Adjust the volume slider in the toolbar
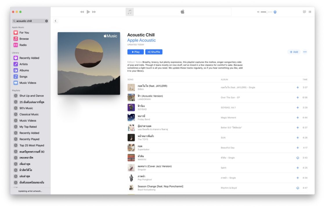This screenshot has height=208, width=325. pos(266,12)
